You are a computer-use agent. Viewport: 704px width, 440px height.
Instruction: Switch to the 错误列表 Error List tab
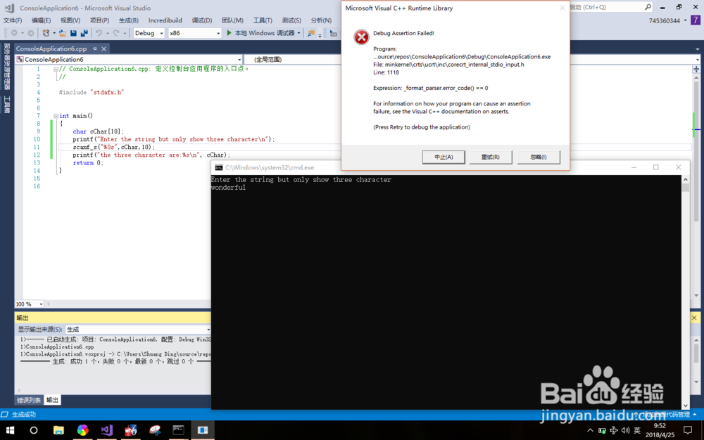tap(29, 400)
